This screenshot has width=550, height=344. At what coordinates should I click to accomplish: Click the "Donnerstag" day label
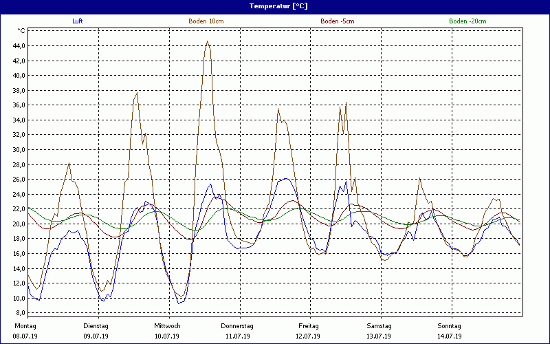[x=237, y=325]
